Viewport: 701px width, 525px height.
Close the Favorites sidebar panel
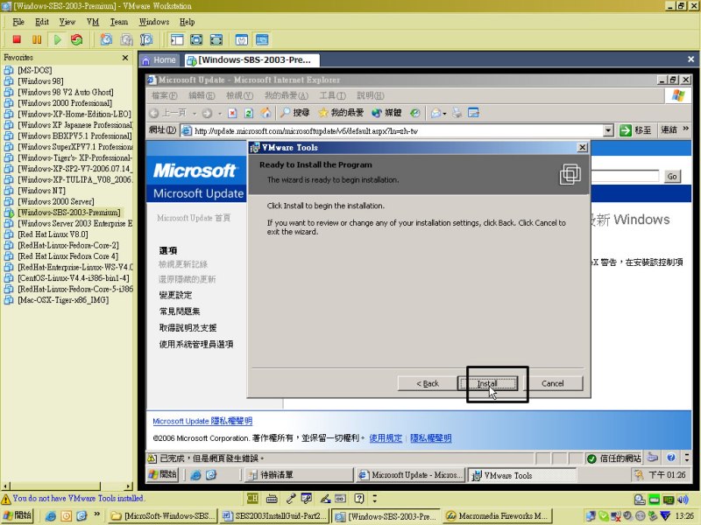(x=125, y=58)
